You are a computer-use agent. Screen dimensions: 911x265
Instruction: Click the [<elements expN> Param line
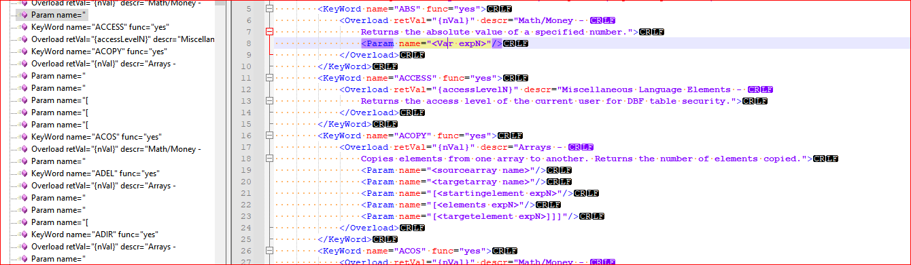447,205
